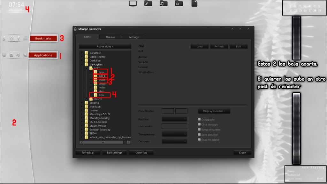This screenshot has width=327, height=184.
Task: Click the red Applications desktop button
Action: coord(43,55)
